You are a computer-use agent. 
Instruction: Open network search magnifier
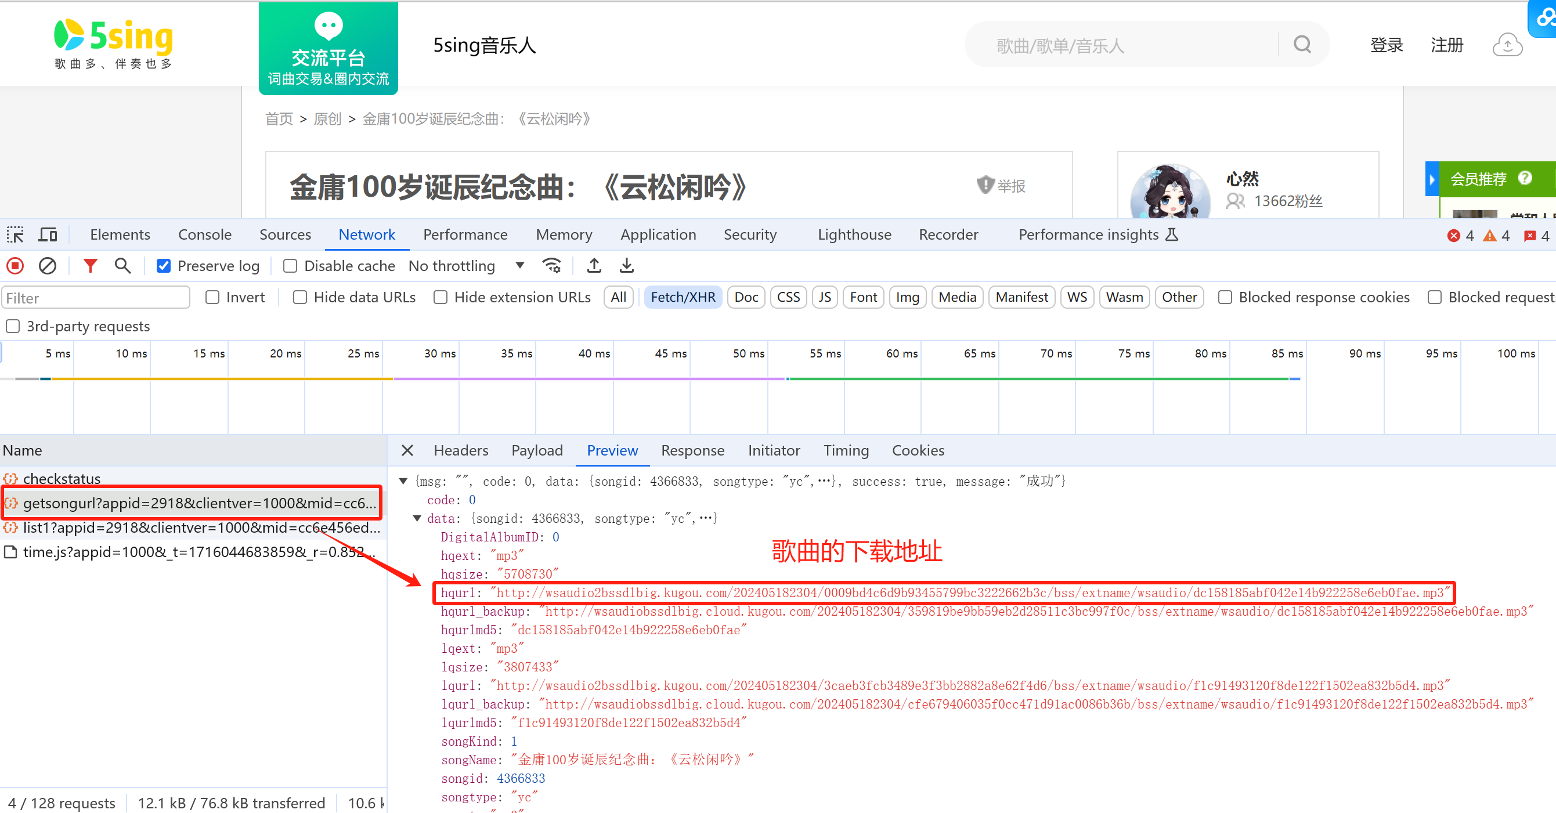[x=122, y=266]
